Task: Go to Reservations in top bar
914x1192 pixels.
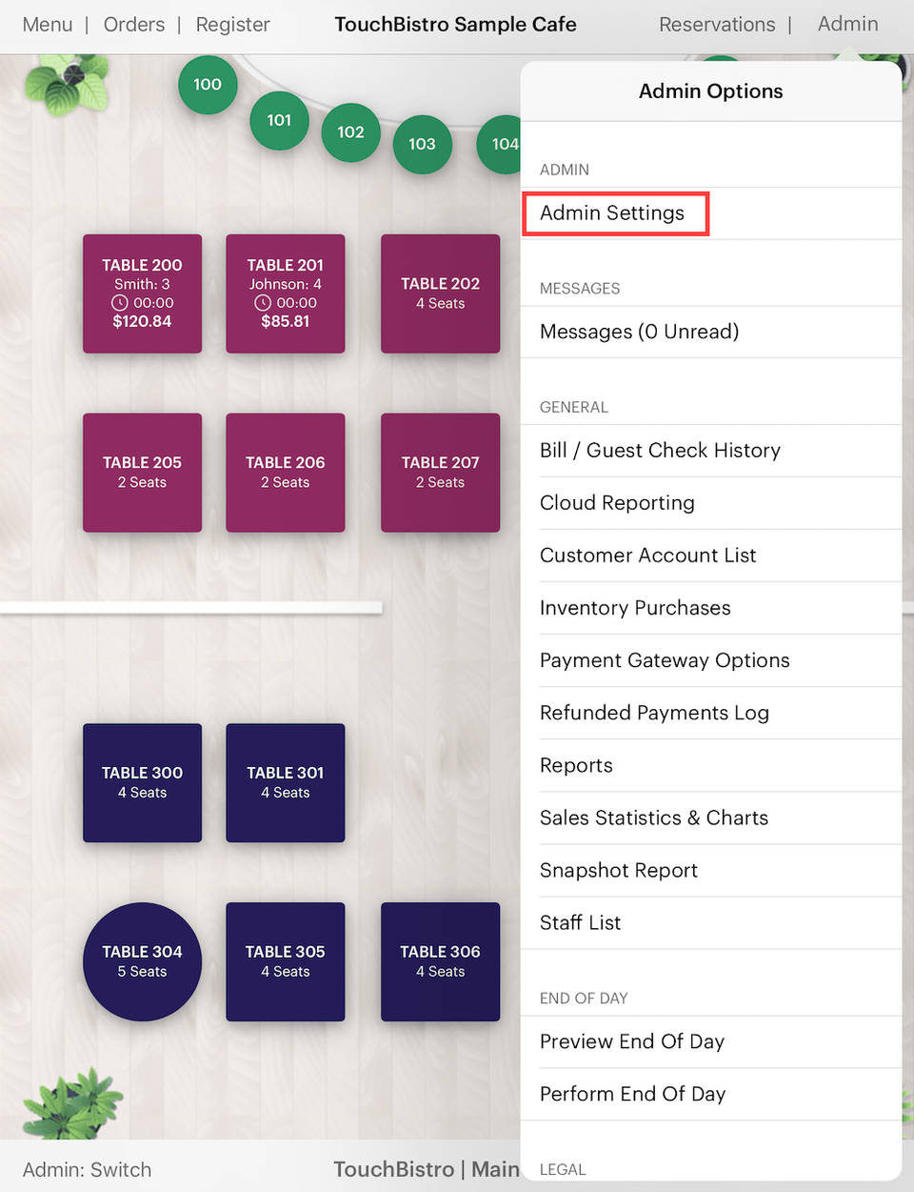Action: (717, 25)
